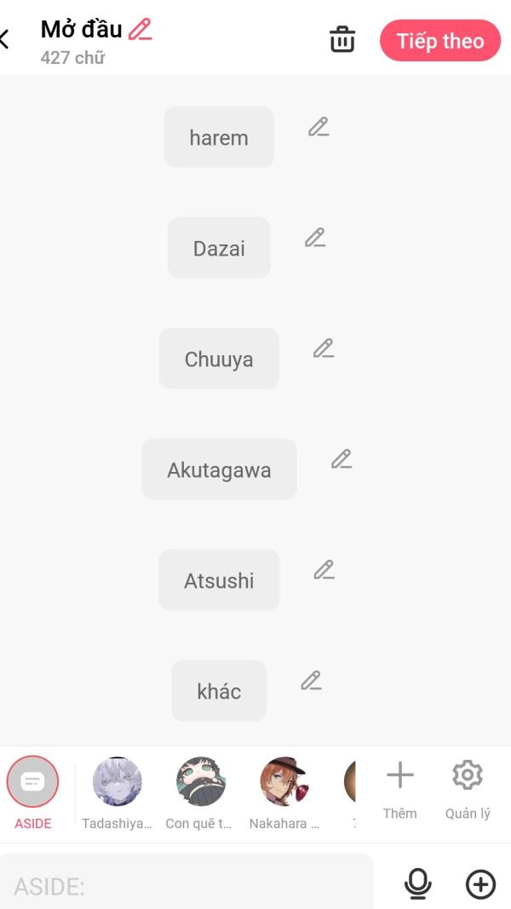
Task: Focus the ASIDE text input field
Action: click(x=187, y=886)
